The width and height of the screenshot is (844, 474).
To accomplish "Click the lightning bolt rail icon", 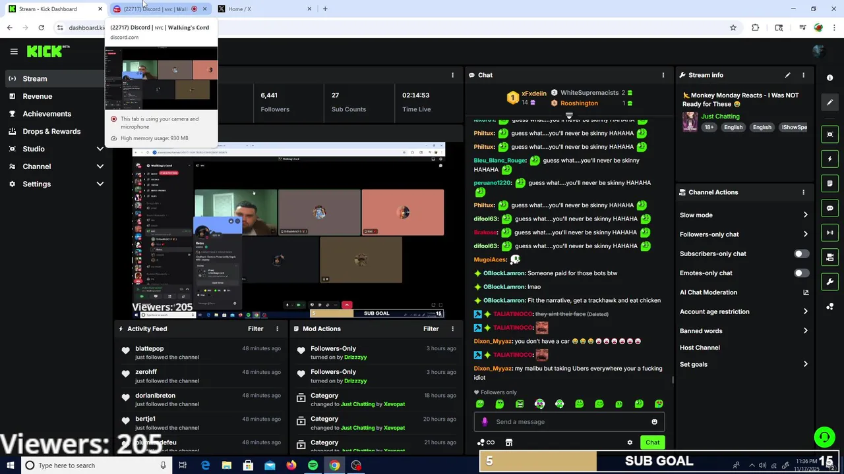I will pyautogui.click(x=829, y=159).
